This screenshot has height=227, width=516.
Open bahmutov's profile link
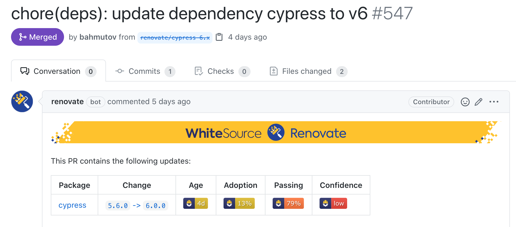(98, 37)
